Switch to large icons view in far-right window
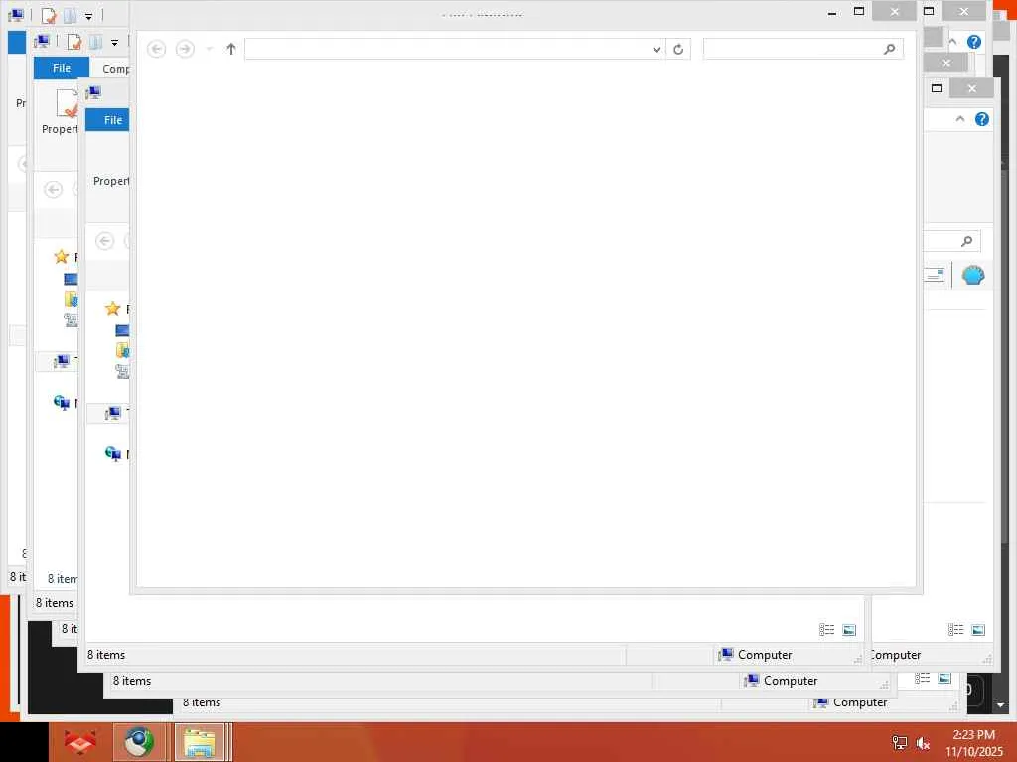Image resolution: width=1017 pixels, height=762 pixels. 978,630
